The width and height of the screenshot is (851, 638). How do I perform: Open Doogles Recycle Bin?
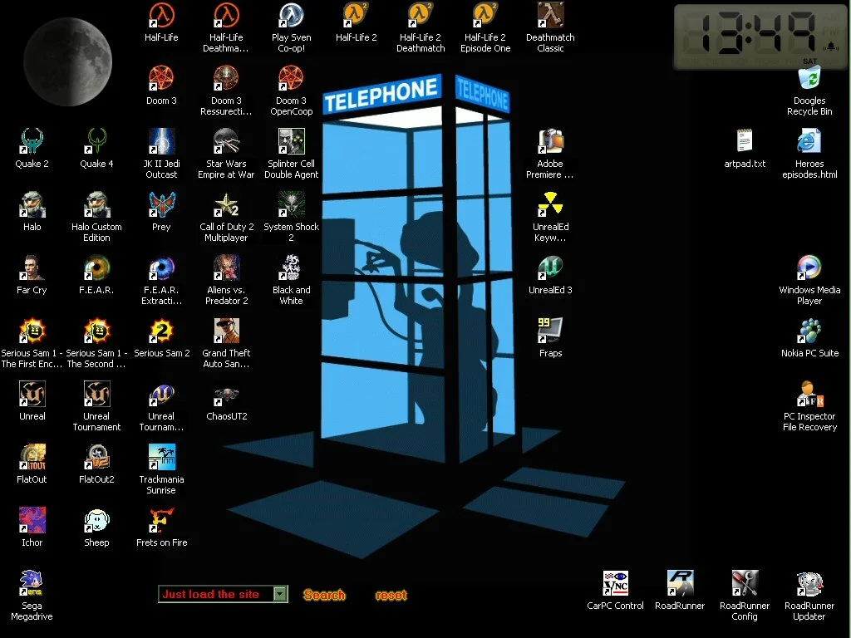pyautogui.click(x=809, y=79)
